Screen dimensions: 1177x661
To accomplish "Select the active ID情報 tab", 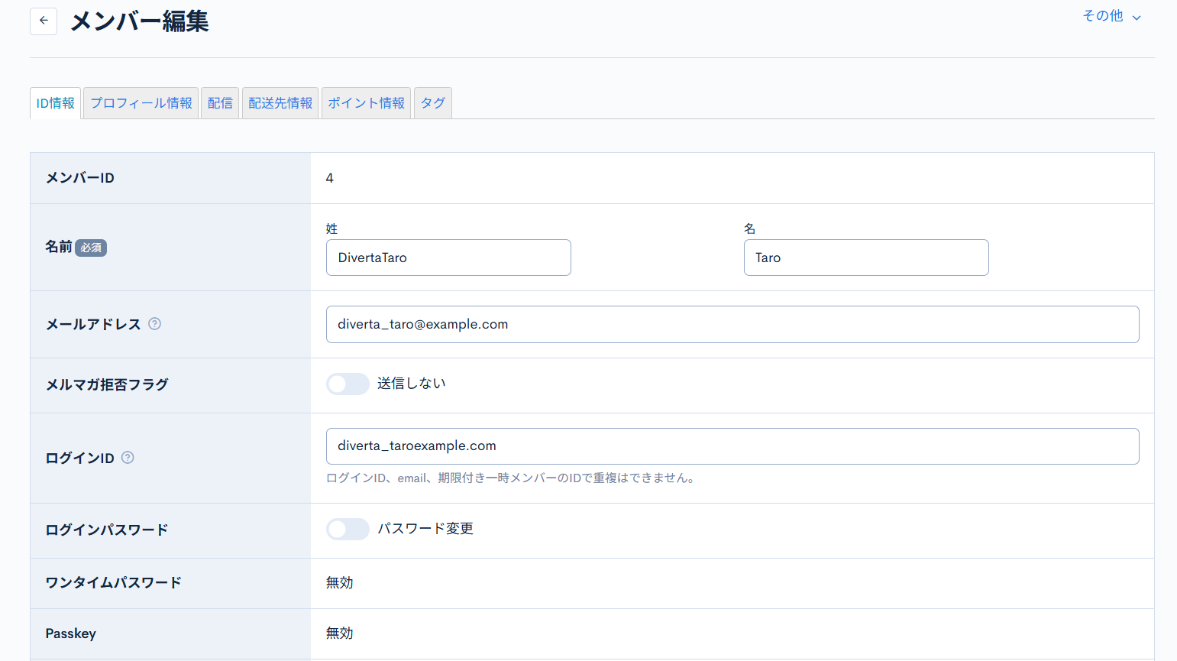I will point(54,102).
